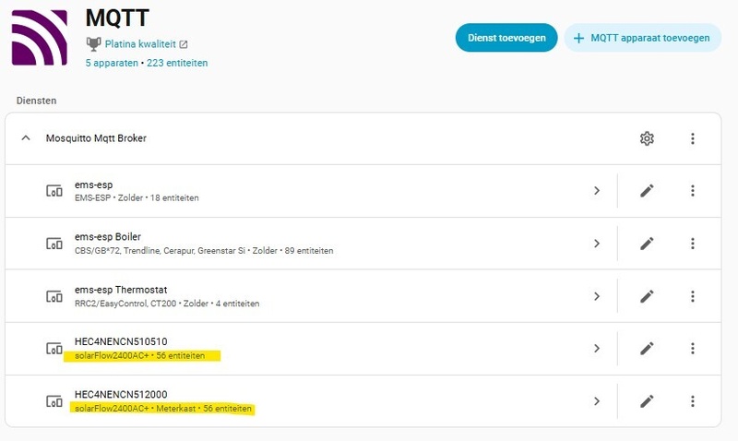Click the device icon beside HEC4NENCN510510
Image resolution: width=738 pixels, height=441 pixels.
coord(54,349)
